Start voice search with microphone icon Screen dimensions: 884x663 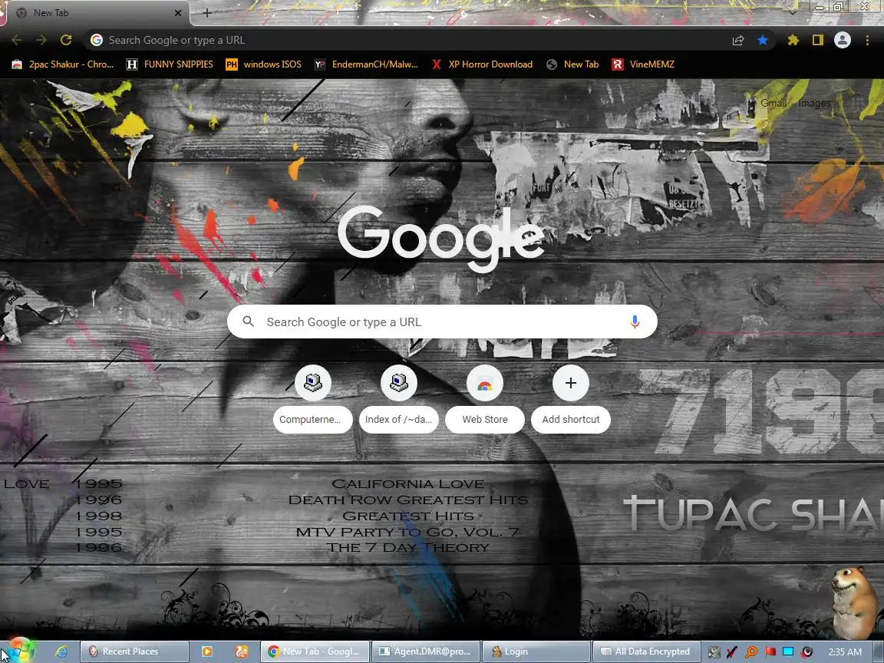pyautogui.click(x=635, y=322)
